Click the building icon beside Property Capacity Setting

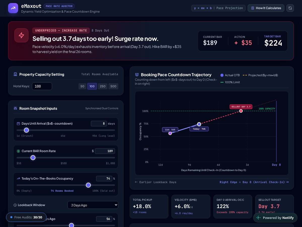pos(15,74)
